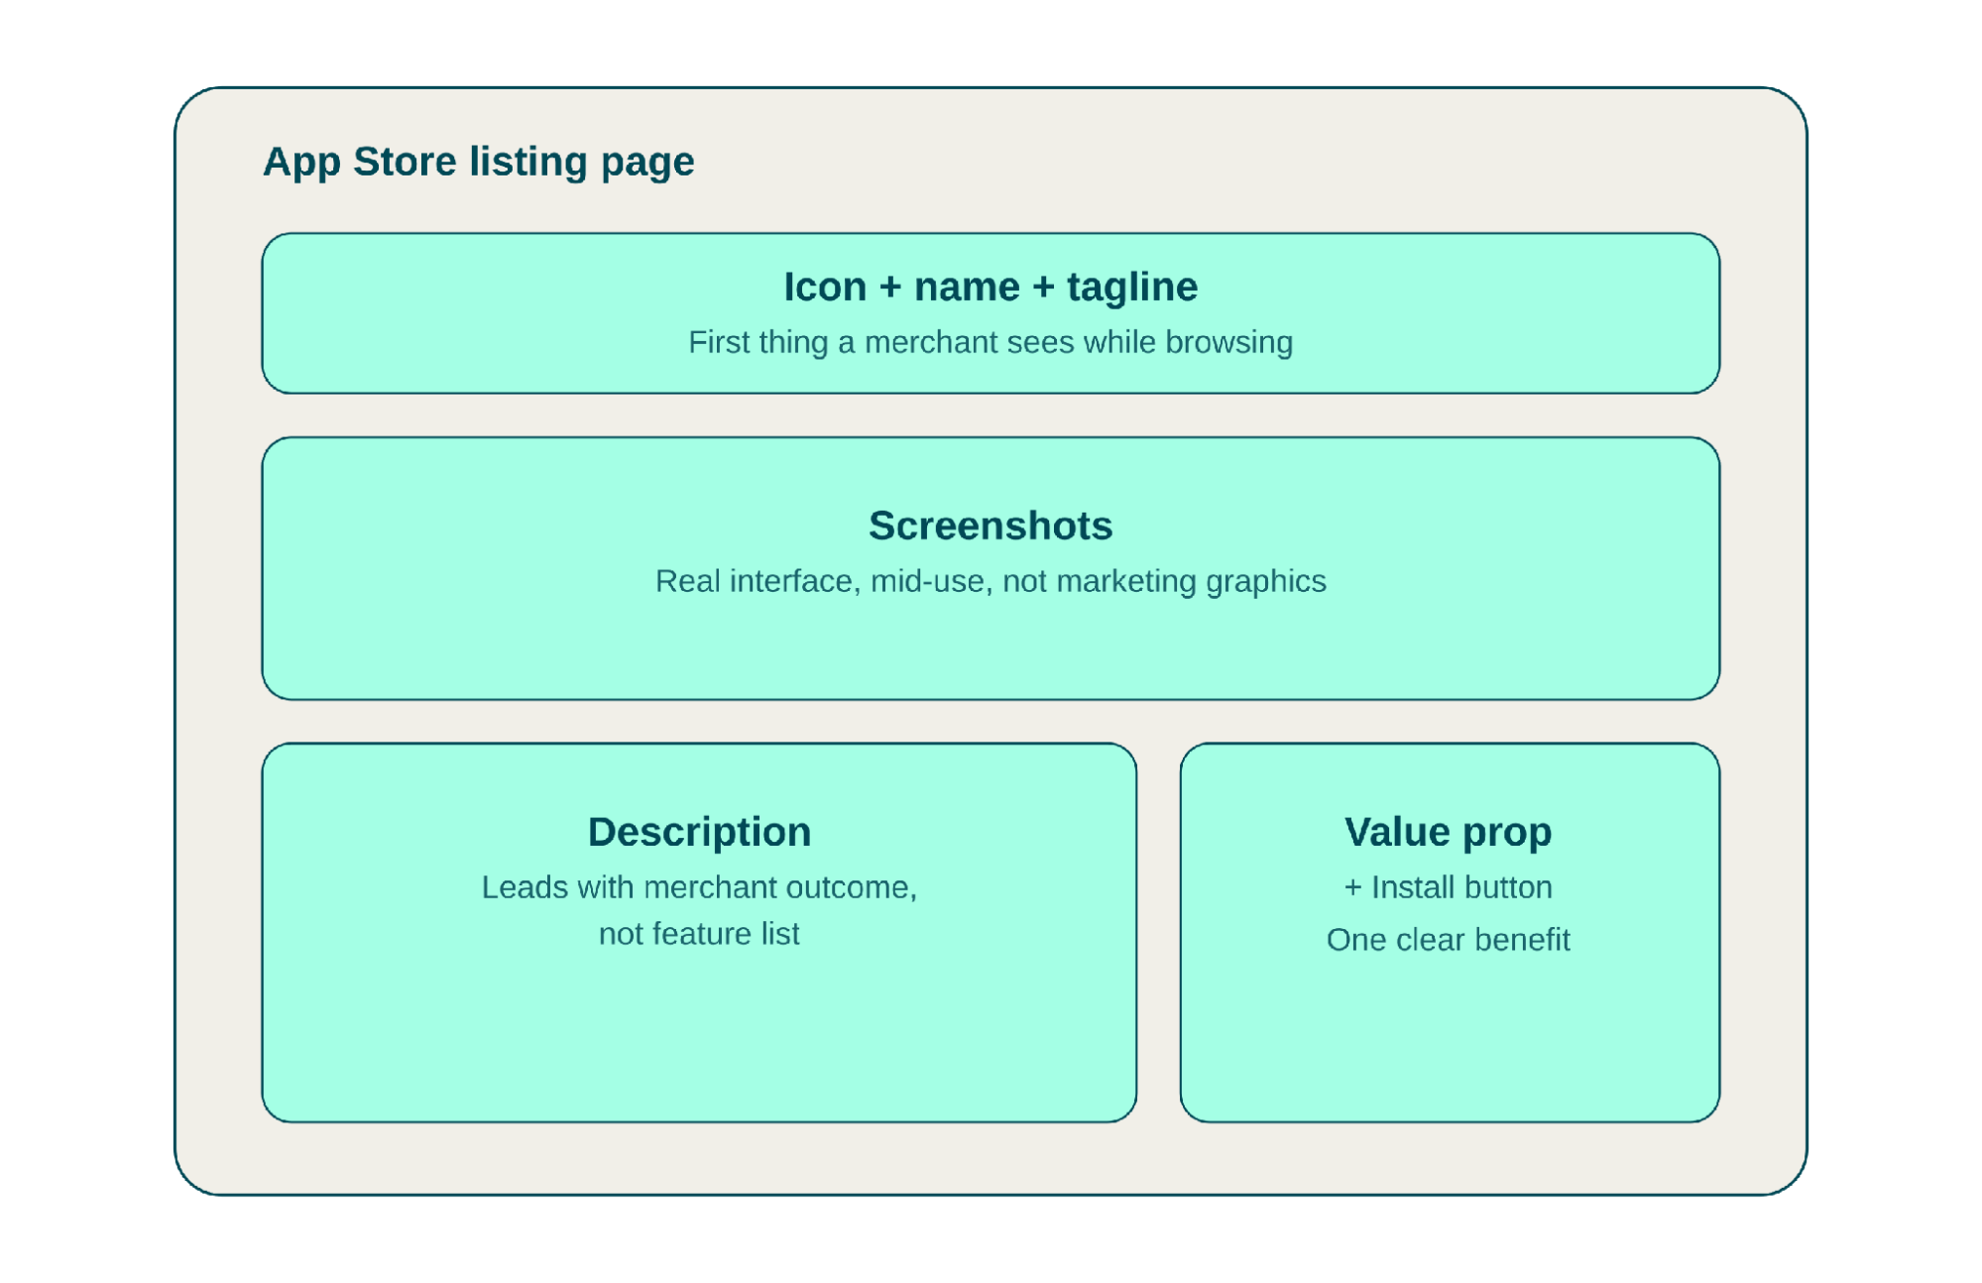1982x1283 pixels.
Task: Select the 'Icon + name + tagline' title
Action: (991, 287)
